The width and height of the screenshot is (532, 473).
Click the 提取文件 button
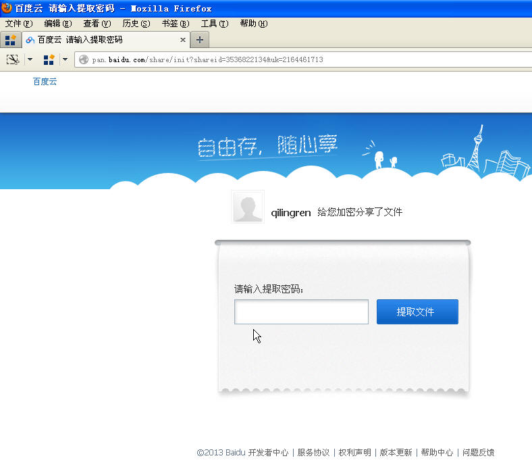coord(417,312)
